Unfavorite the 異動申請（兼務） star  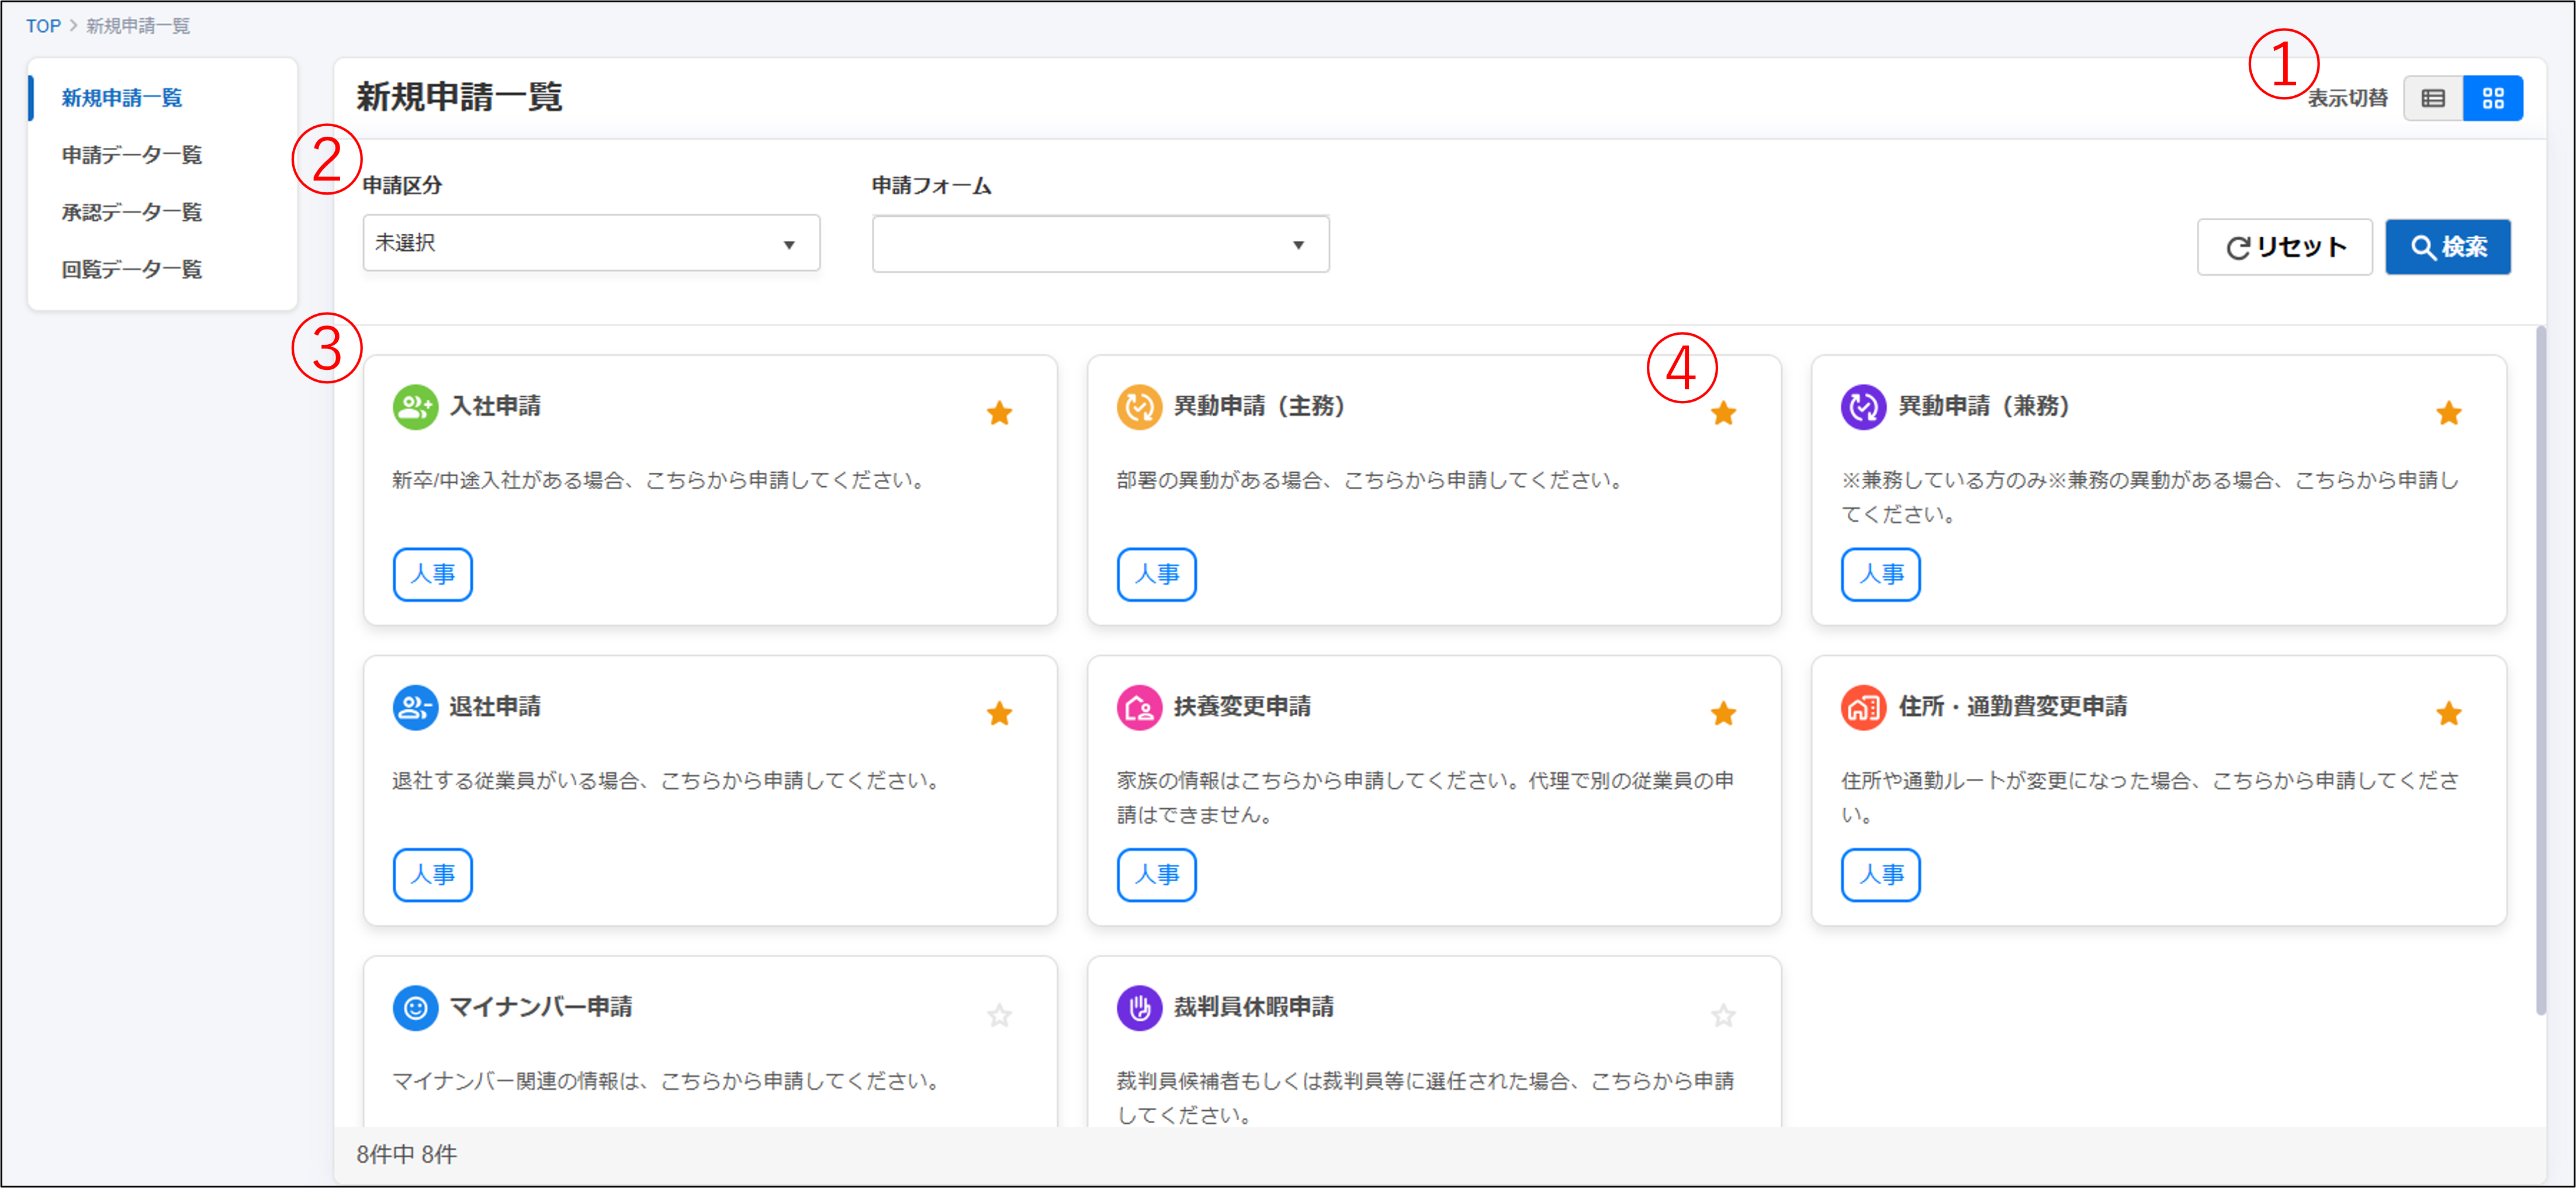tap(2448, 413)
